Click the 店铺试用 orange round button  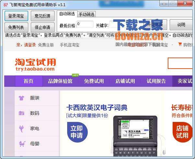[x=182, y=132]
